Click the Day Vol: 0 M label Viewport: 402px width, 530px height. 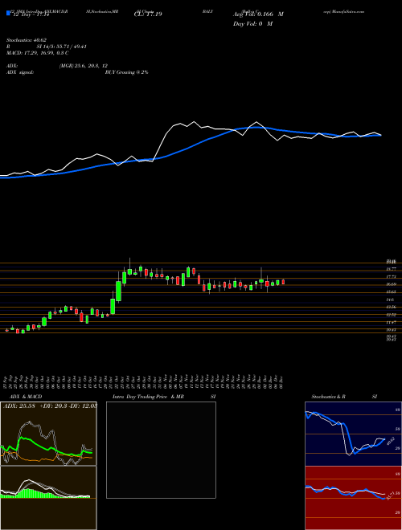coord(252,24)
